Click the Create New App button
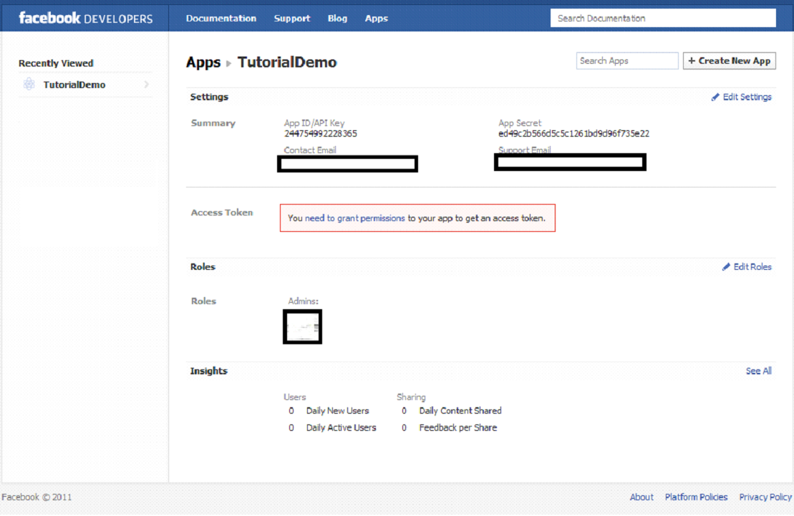This screenshot has width=794, height=516. pyautogui.click(x=729, y=61)
